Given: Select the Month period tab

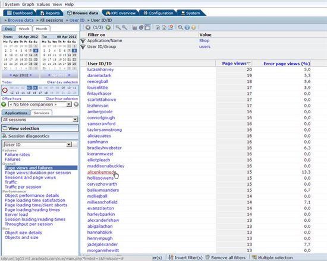Looking at the screenshot, I should pyautogui.click(x=42, y=28).
